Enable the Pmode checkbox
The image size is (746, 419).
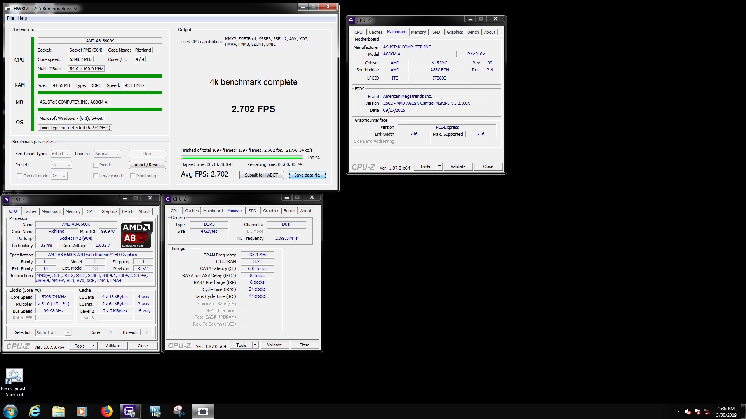point(96,165)
